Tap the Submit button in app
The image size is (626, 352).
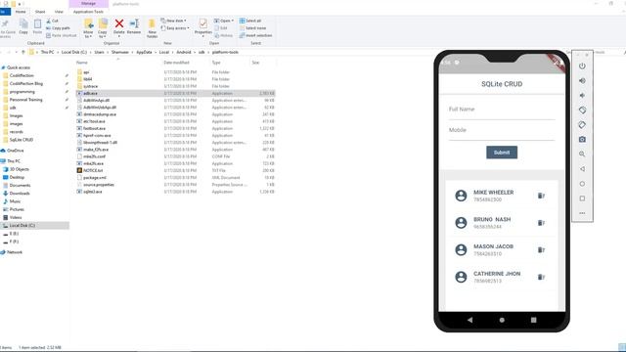tap(502, 153)
